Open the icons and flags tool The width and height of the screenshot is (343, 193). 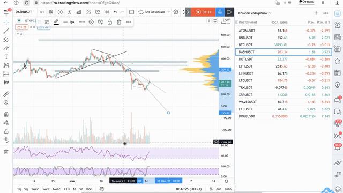6,82
